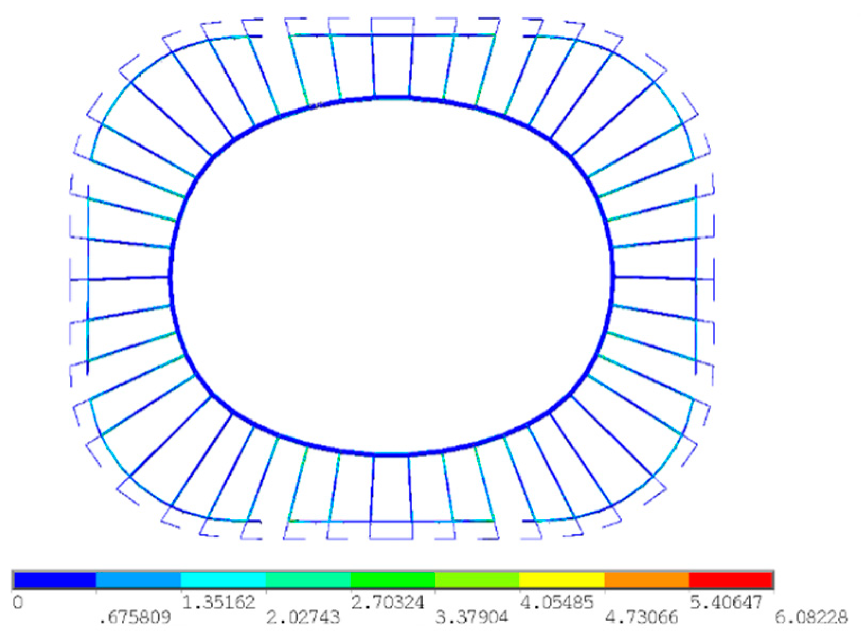Select the legend value .675809
This screenshot has height=638, width=861.
click(x=135, y=617)
